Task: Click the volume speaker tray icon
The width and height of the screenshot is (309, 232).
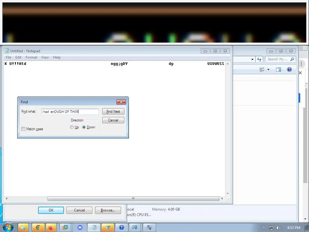Action: pyautogui.click(x=279, y=228)
